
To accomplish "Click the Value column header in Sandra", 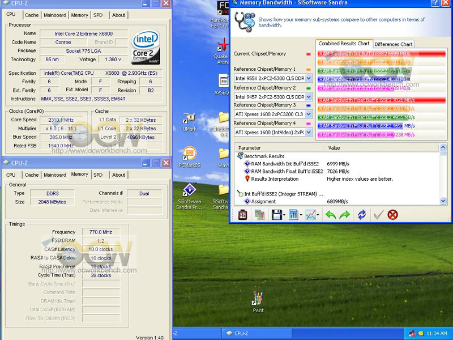I will 382,148.
